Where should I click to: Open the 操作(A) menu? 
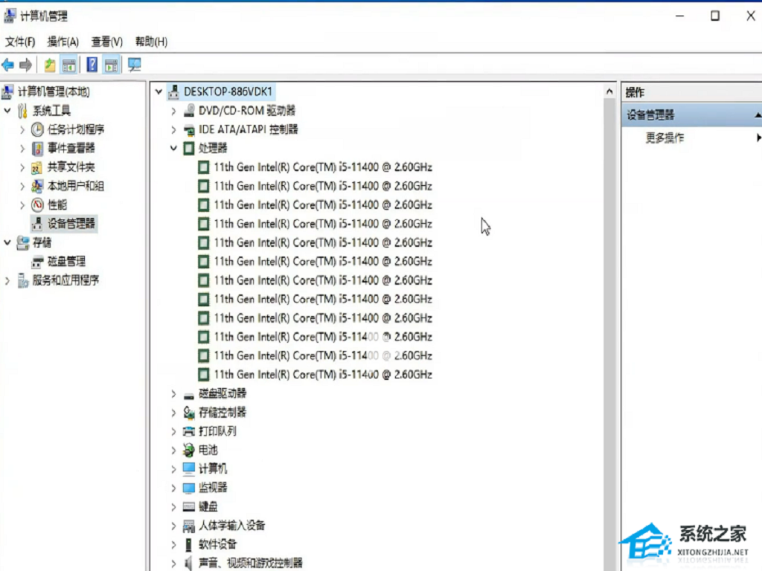pyautogui.click(x=63, y=42)
